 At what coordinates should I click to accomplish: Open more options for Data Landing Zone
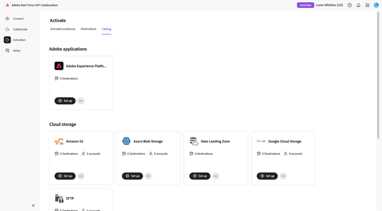(x=215, y=176)
